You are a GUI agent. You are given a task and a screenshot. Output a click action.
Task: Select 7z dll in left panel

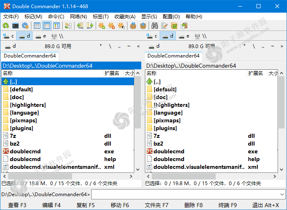click(68, 136)
